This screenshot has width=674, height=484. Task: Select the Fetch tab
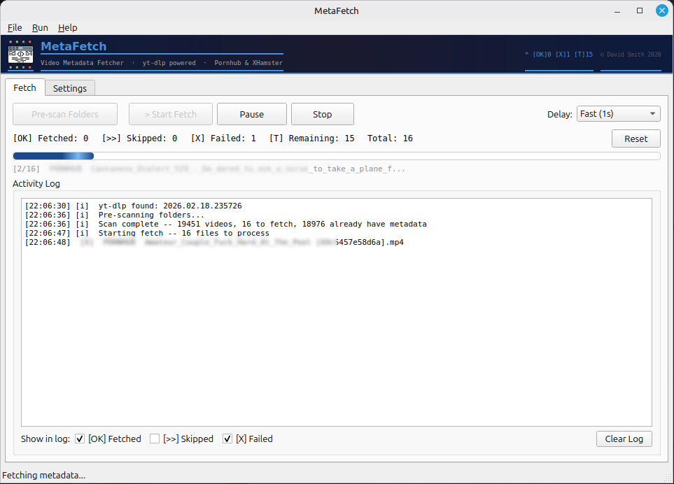point(24,88)
